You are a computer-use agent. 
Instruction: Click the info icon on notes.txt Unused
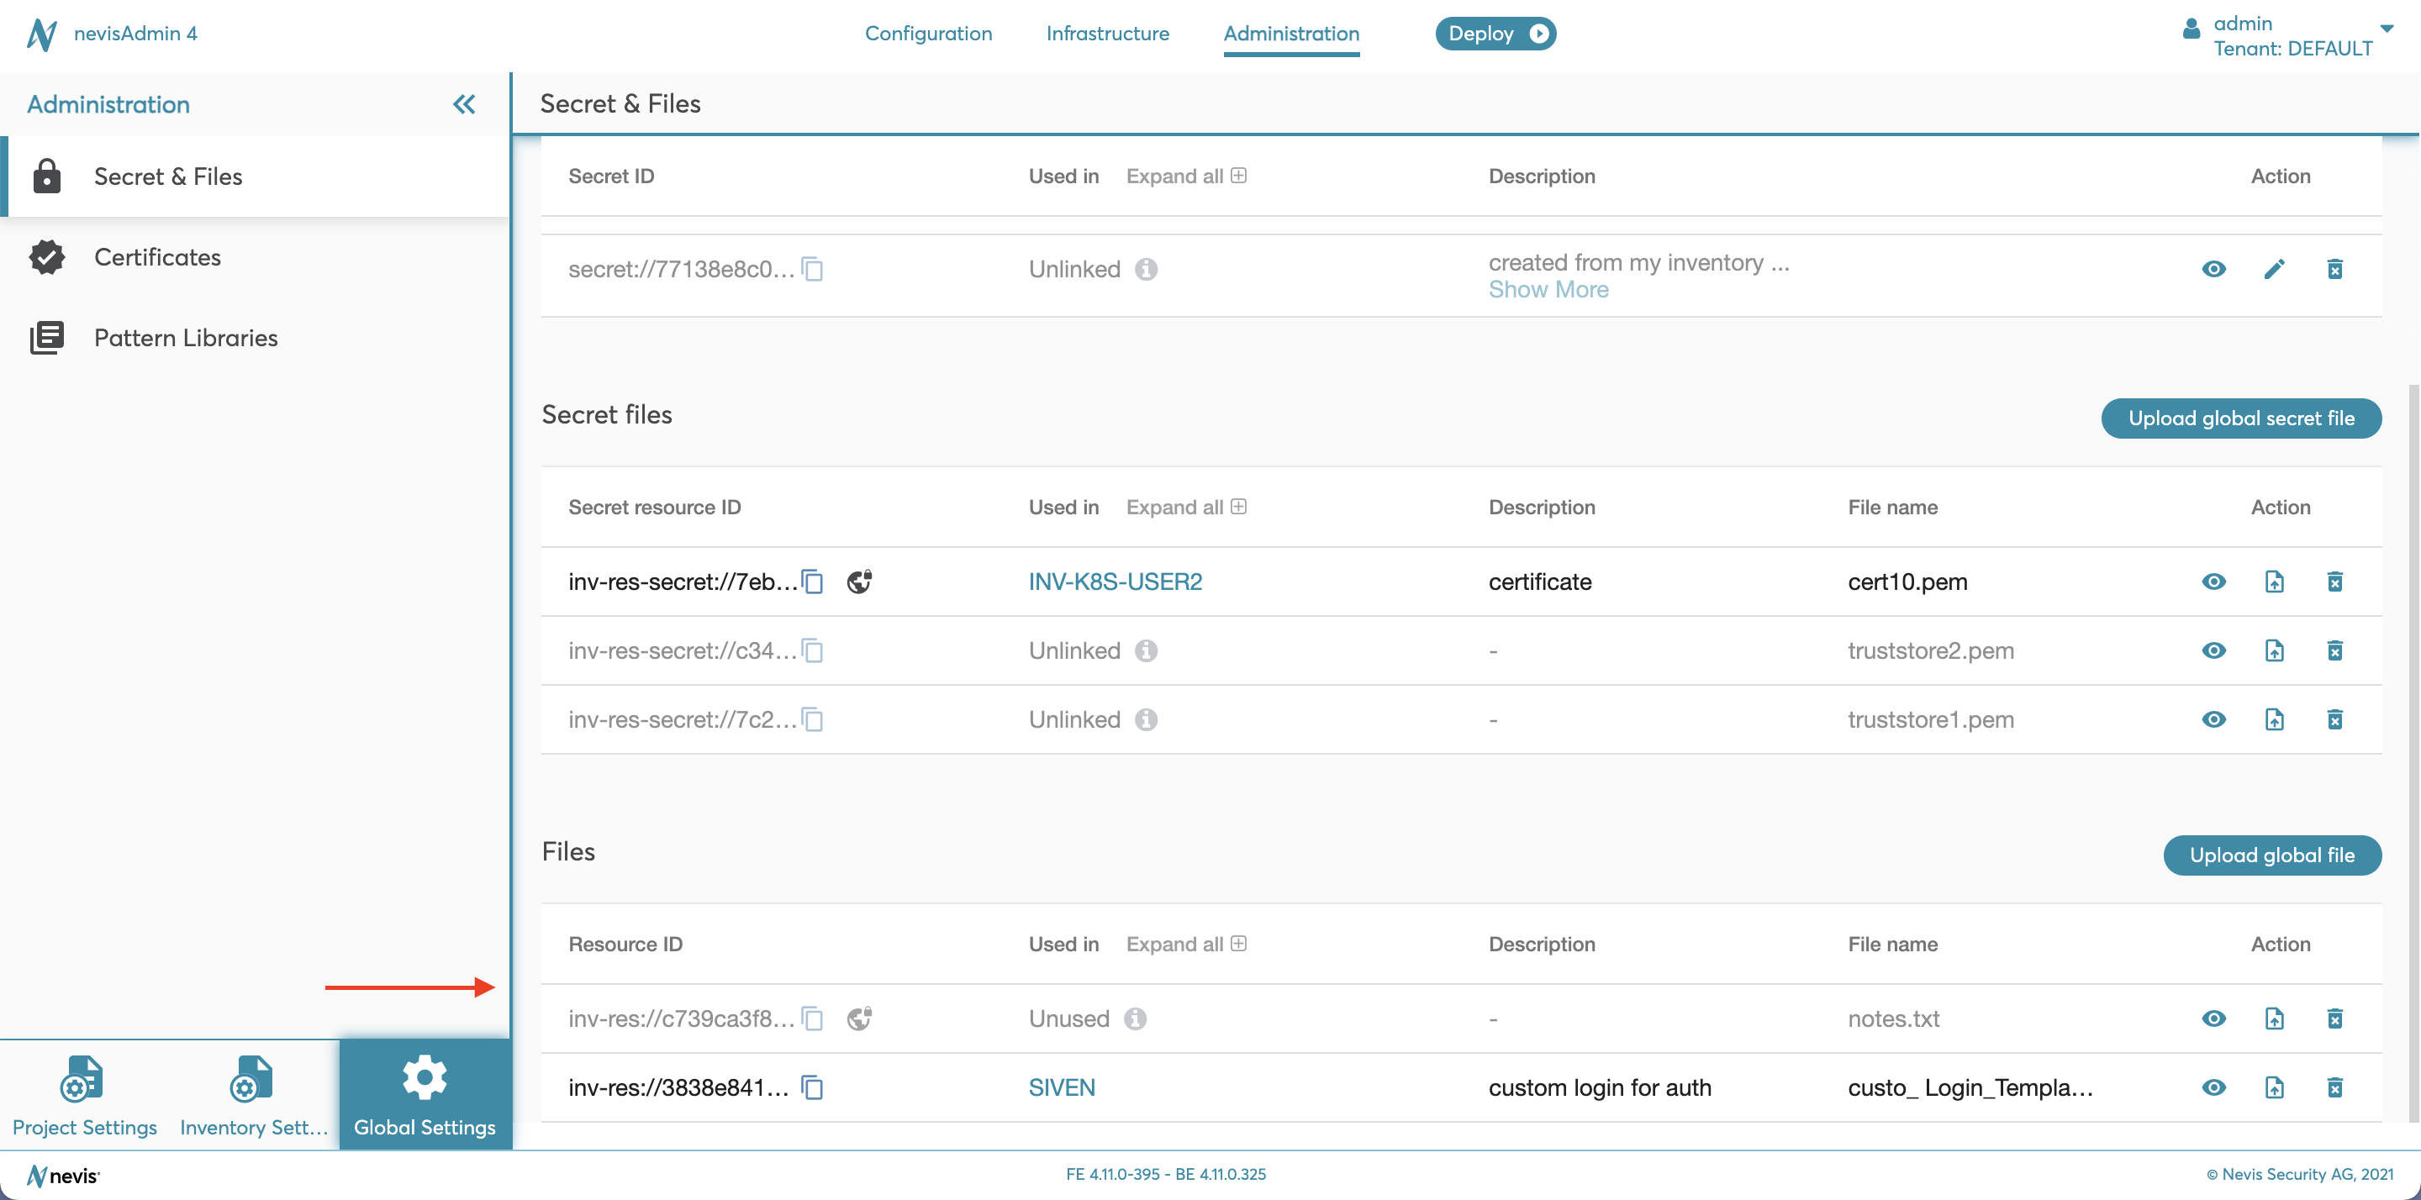point(1136,1018)
